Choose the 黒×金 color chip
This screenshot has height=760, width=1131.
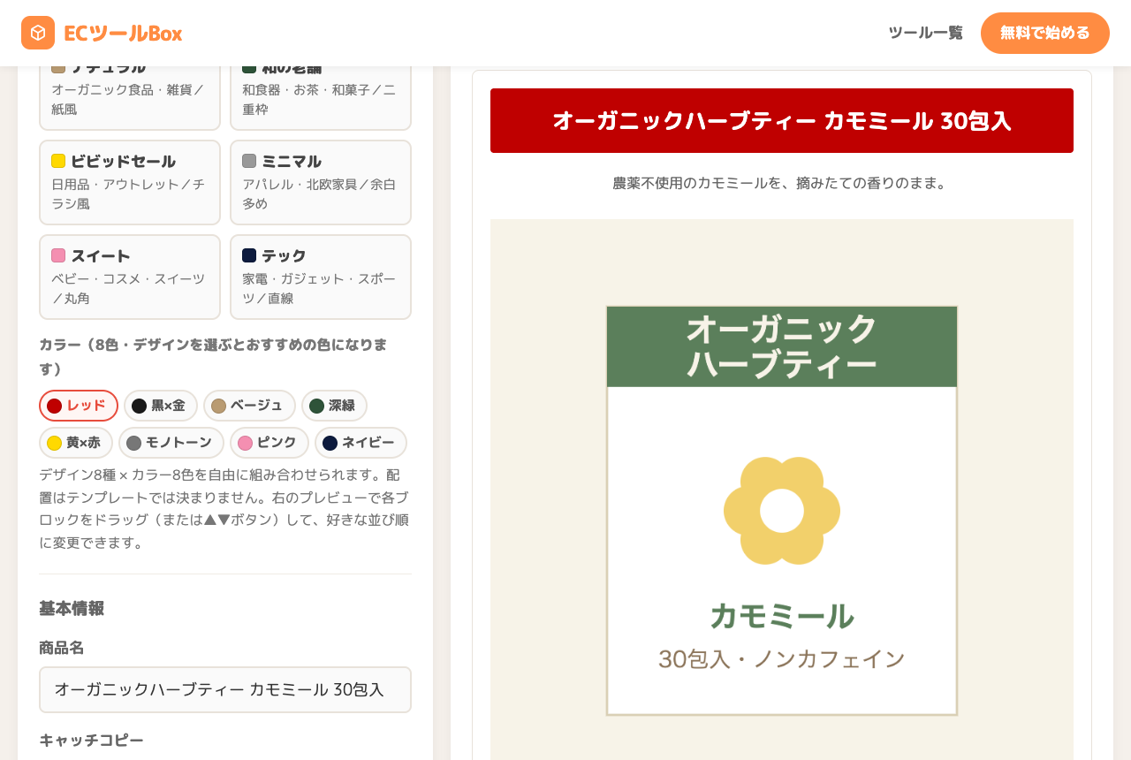click(x=161, y=406)
